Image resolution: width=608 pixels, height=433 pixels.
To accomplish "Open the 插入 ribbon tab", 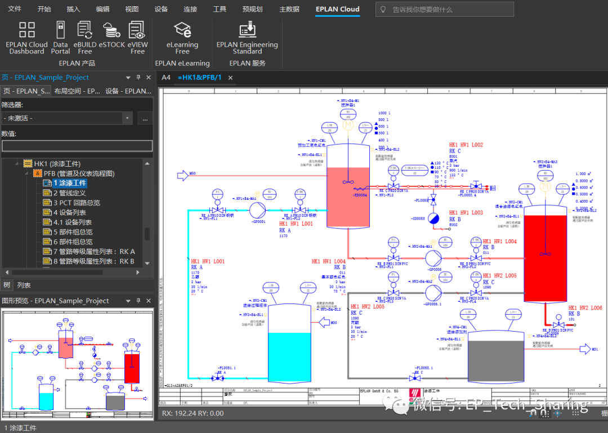I will click(73, 9).
